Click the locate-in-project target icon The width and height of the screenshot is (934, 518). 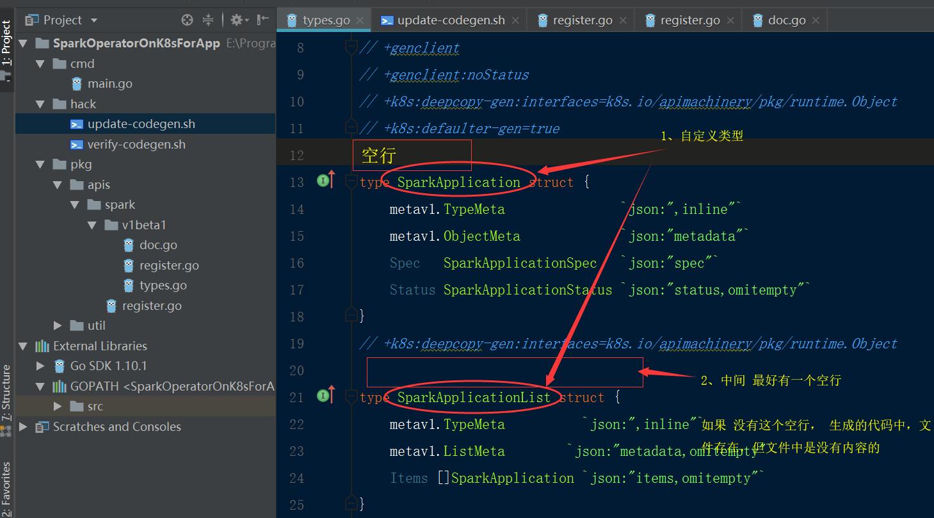pyautogui.click(x=187, y=20)
